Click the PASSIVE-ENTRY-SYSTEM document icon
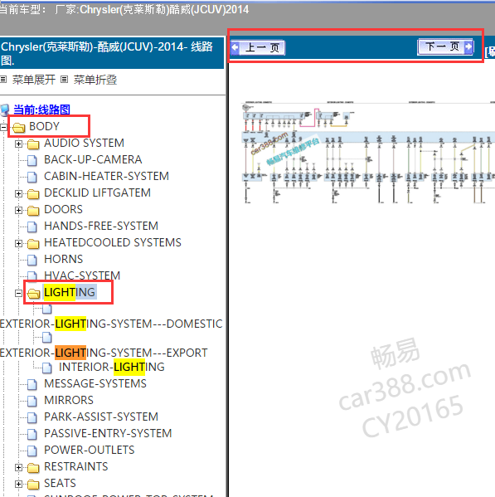The height and width of the screenshot is (497, 495). tap(32, 434)
